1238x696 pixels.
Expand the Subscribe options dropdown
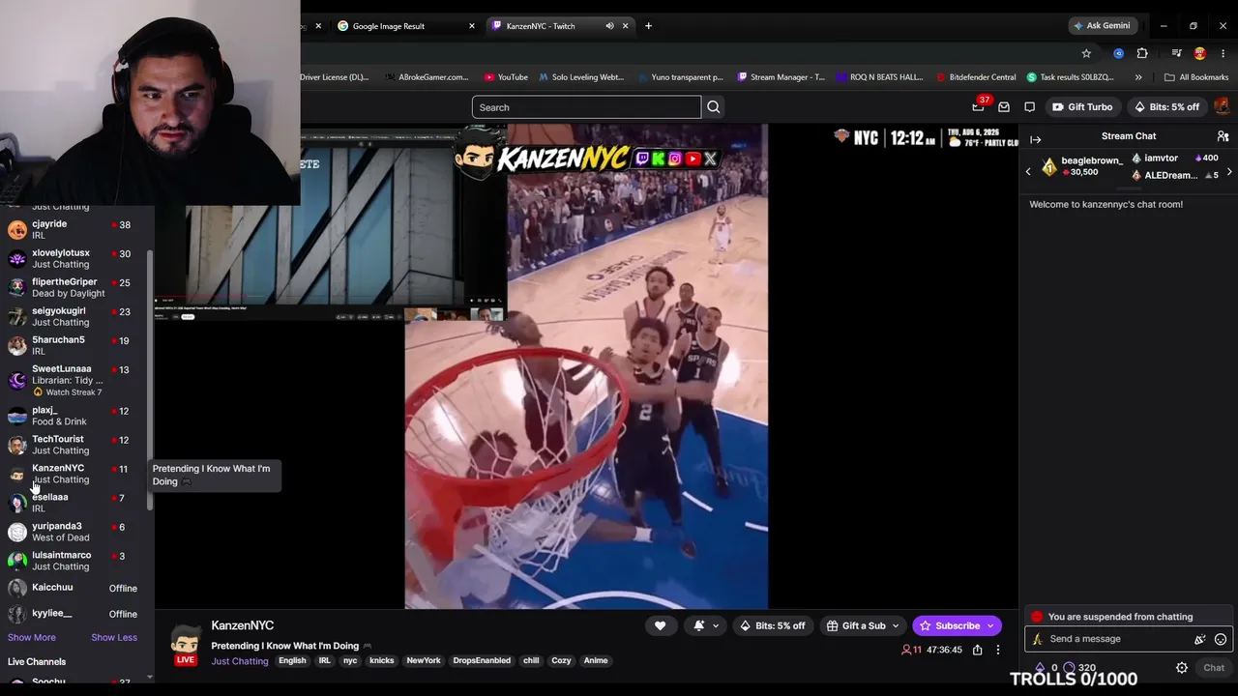pyautogui.click(x=990, y=626)
